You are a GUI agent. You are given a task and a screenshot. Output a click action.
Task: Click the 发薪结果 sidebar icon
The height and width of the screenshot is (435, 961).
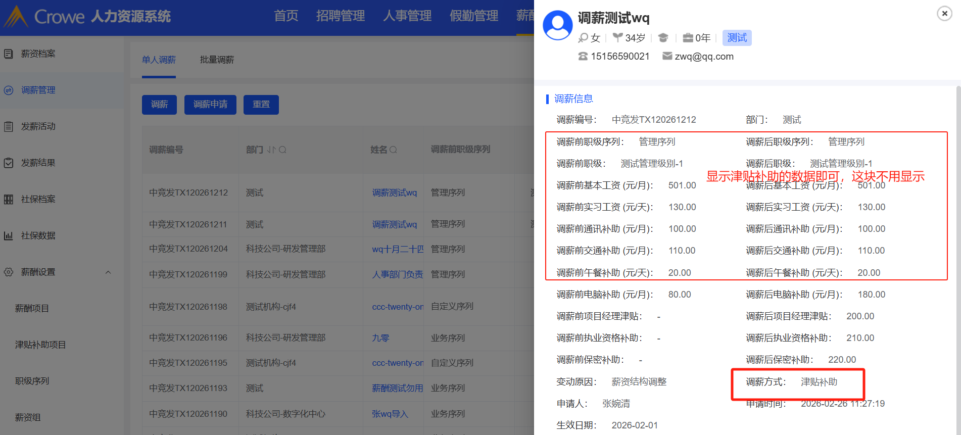[9, 163]
